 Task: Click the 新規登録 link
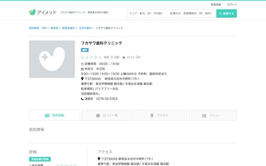click(x=216, y=4)
